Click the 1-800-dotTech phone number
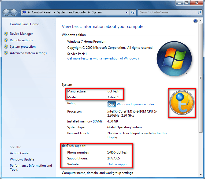The width and height of the screenshot is (205, 179). pos(118,152)
